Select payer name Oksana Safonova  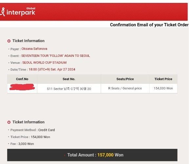(x=34, y=49)
